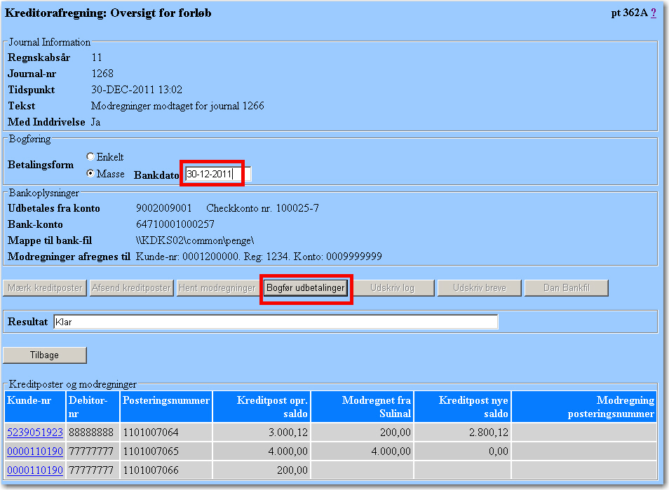
Task: Go back with the Tilbage button
Action: pyautogui.click(x=45, y=355)
